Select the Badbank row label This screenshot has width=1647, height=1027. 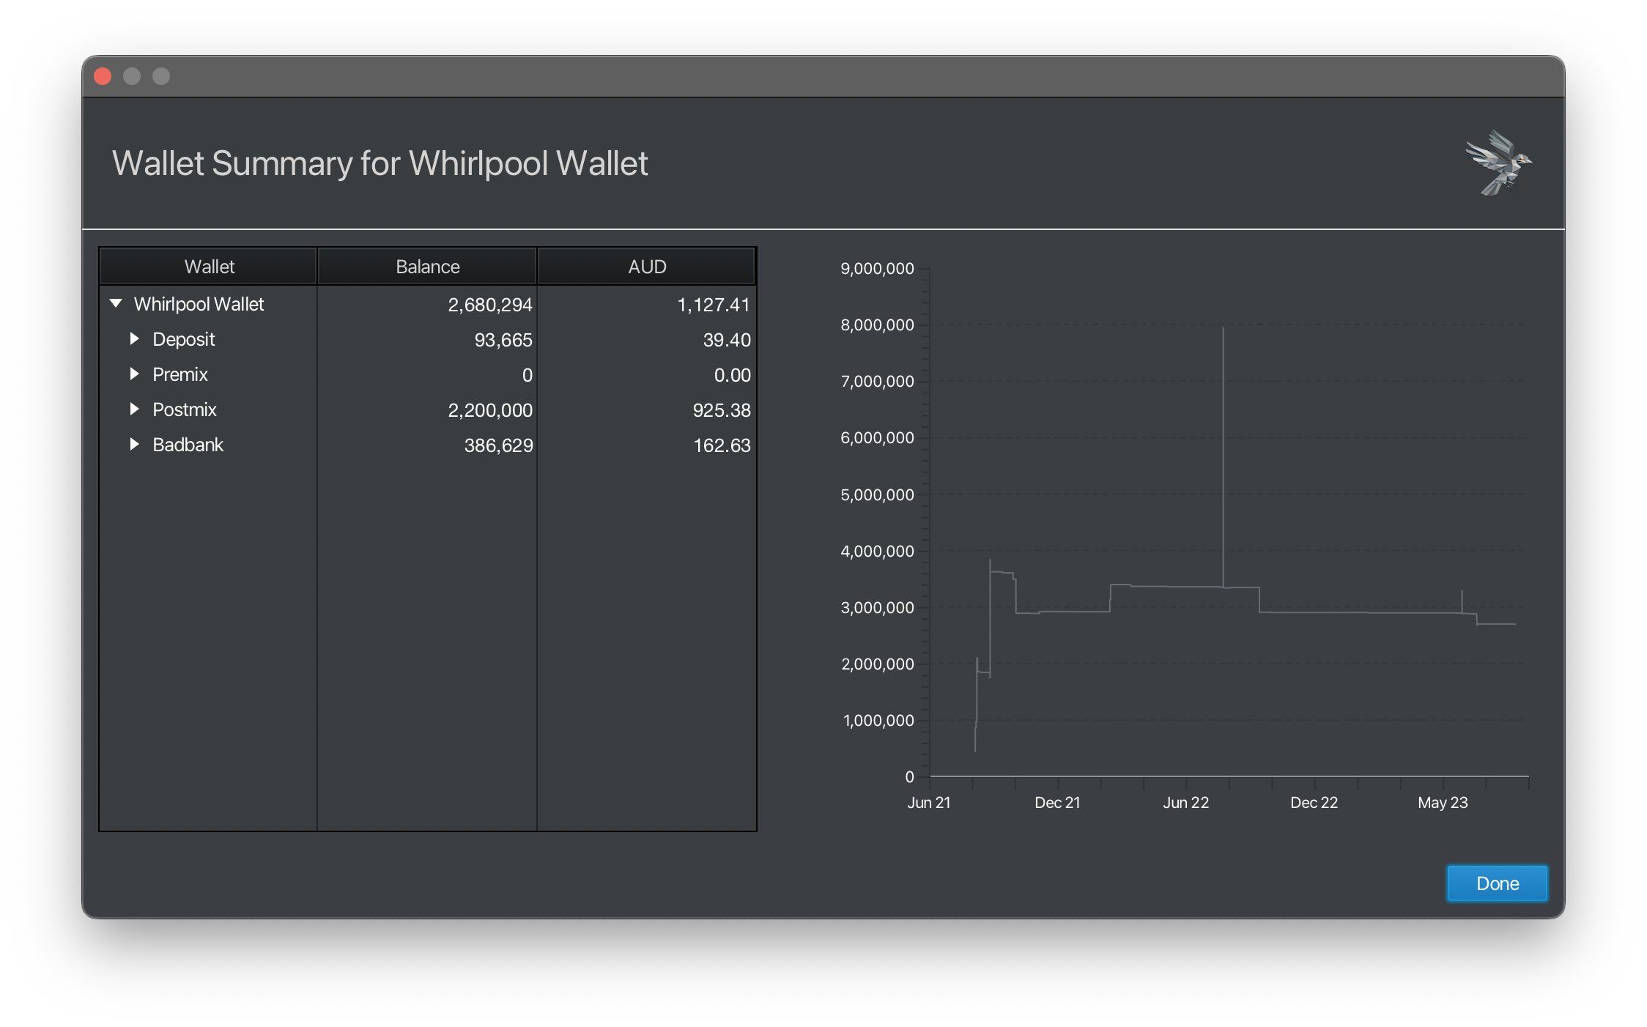pos(188,445)
